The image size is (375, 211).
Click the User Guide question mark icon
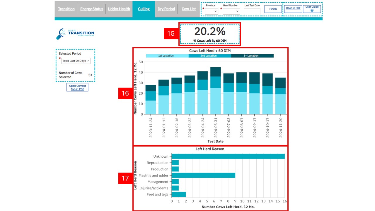(x=312, y=11)
